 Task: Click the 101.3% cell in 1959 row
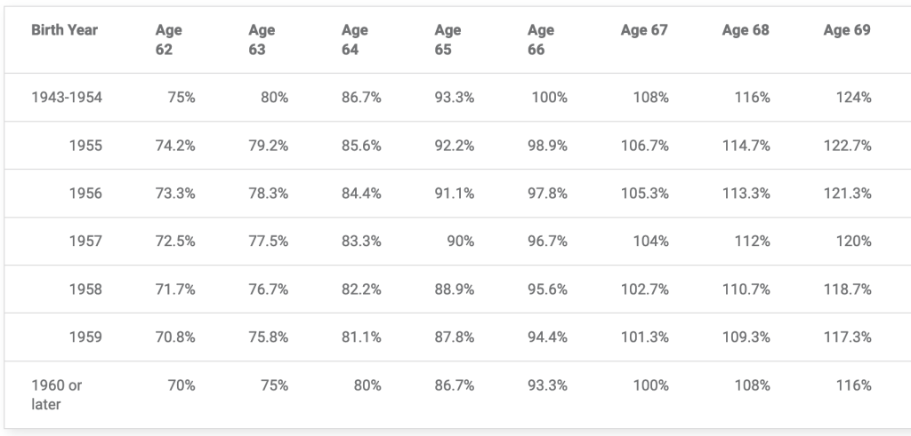click(645, 337)
